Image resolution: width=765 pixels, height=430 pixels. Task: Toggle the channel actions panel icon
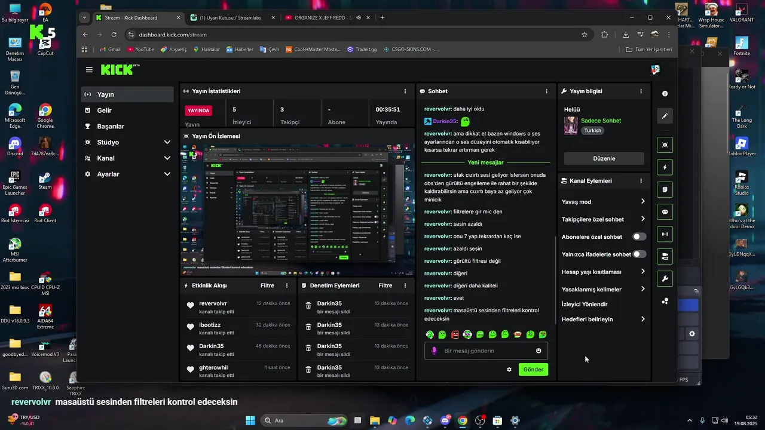(665, 256)
